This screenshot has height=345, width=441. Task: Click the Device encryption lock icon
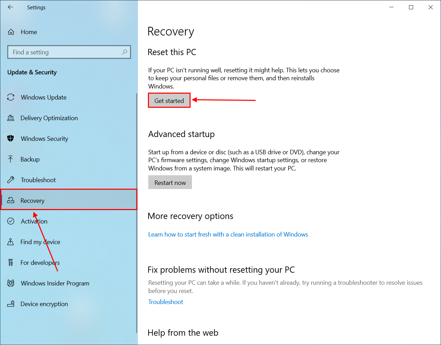point(11,304)
